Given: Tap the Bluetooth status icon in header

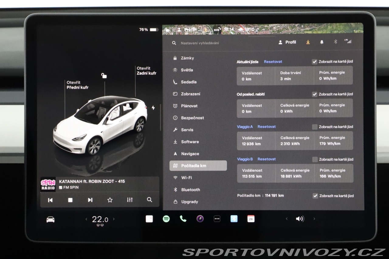Looking at the screenshot, I should [x=336, y=42].
